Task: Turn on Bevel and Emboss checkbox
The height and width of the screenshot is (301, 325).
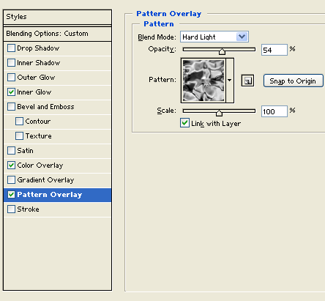Action: 11,107
